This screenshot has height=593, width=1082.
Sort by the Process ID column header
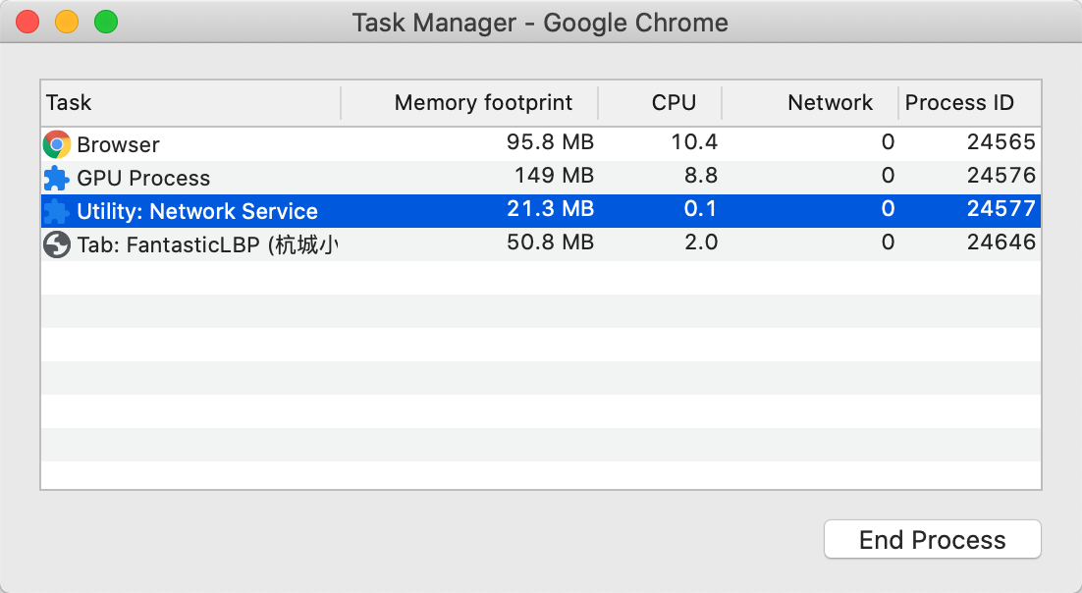click(x=969, y=103)
